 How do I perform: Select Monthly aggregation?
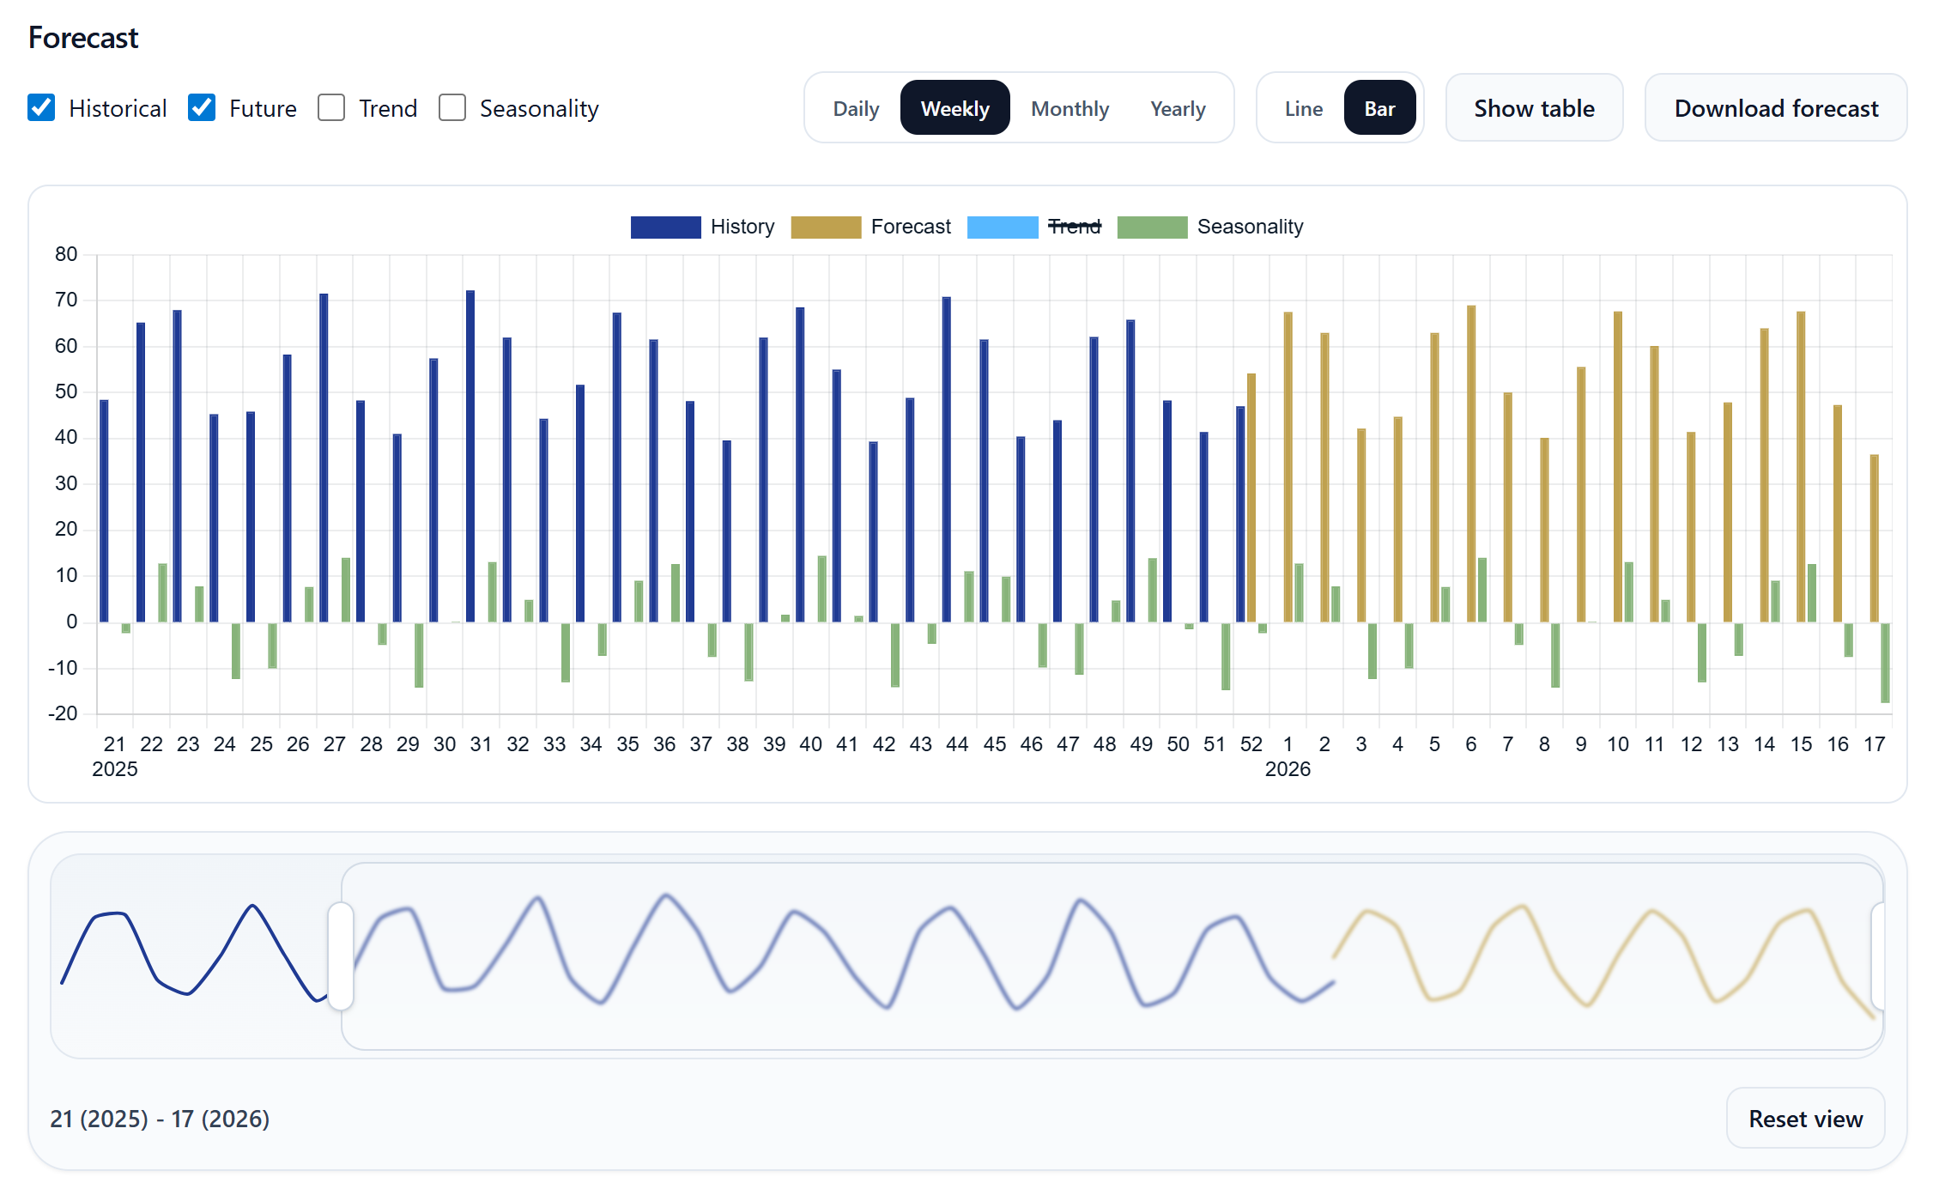[1070, 108]
